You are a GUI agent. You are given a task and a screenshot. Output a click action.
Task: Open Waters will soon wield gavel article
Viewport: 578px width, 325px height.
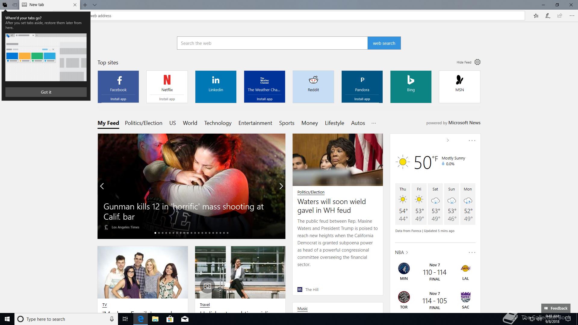pyautogui.click(x=331, y=206)
